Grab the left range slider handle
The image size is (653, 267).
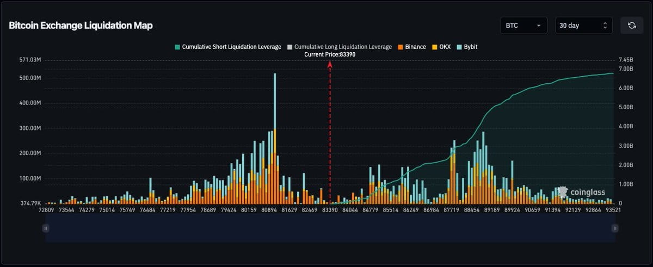[46, 228]
